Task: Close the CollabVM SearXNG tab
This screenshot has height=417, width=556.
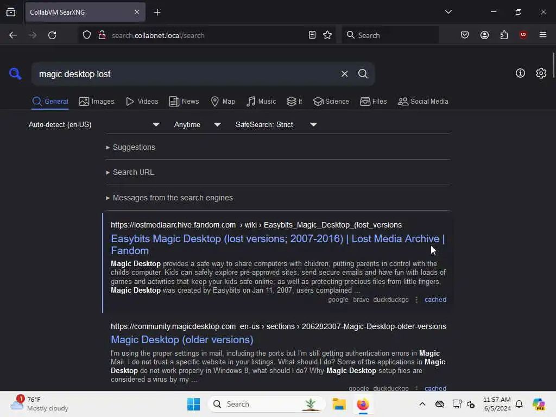Action: pos(137,12)
